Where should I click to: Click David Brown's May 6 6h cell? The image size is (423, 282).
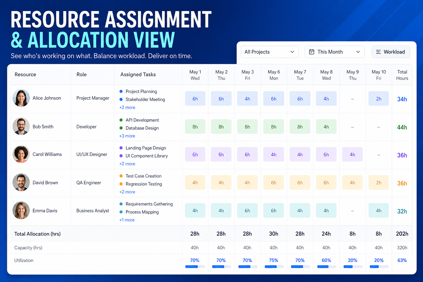point(274,183)
